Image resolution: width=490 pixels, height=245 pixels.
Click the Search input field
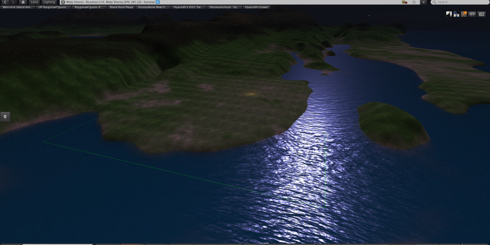coord(459,2)
